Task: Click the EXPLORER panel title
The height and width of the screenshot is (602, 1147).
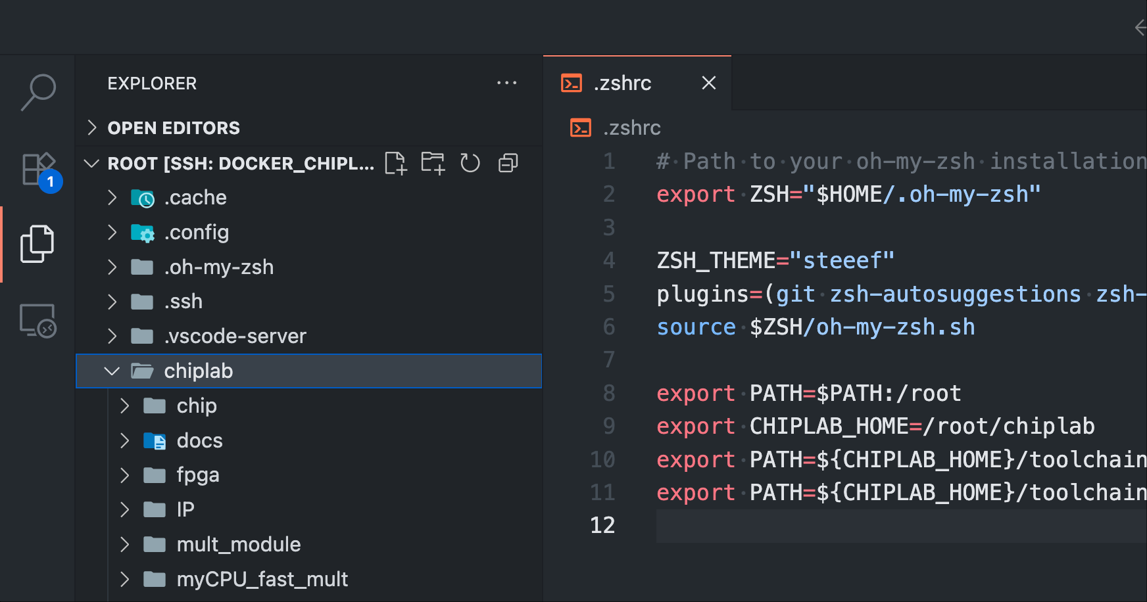Action: coord(152,83)
